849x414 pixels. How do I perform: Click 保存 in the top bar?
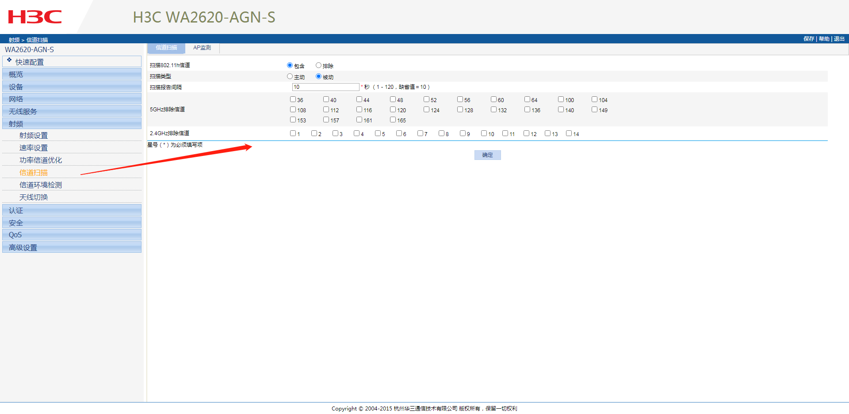pos(809,39)
